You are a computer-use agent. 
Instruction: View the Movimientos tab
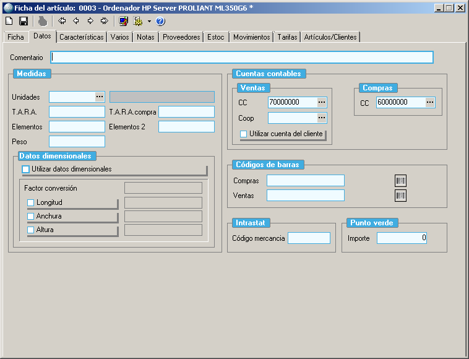point(252,37)
